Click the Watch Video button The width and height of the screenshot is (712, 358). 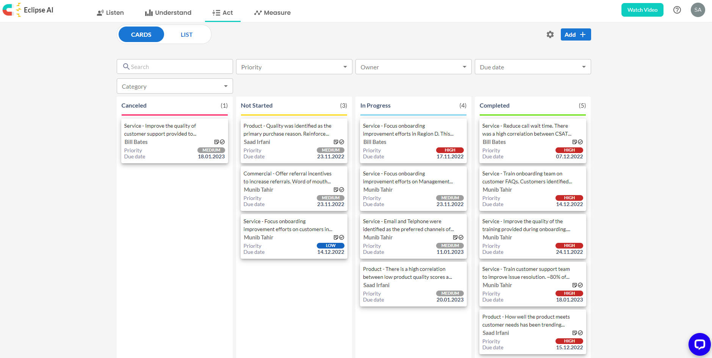642,10
